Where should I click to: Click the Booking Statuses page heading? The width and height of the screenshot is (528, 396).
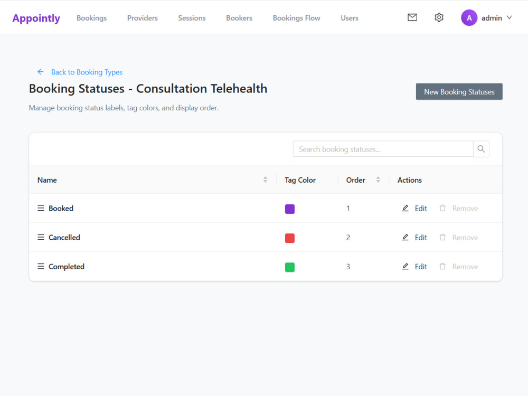pyautogui.click(x=148, y=89)
